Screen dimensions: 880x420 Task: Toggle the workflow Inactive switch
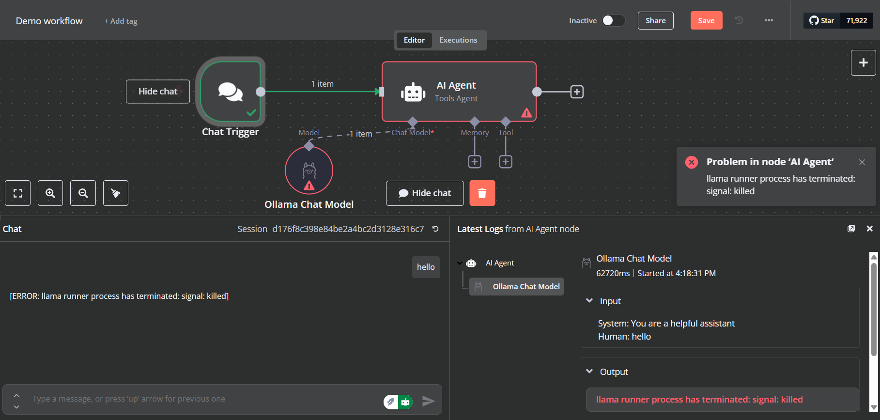(x=613, y=20)
